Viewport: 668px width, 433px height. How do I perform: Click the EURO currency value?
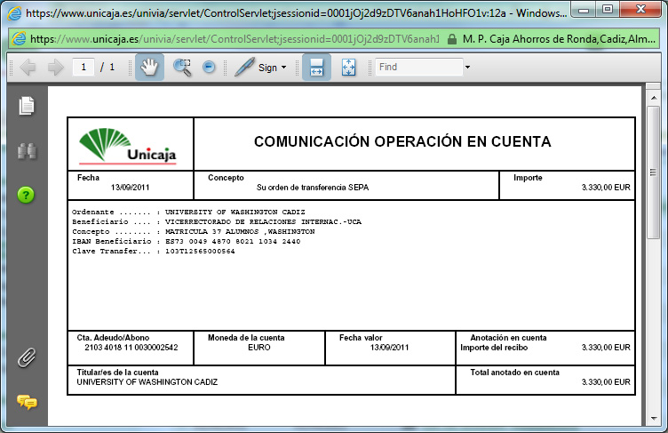(259, 348)
